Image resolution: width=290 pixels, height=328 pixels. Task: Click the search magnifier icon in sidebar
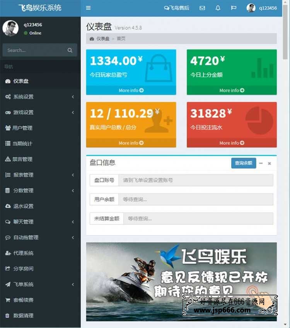[70, 50]
